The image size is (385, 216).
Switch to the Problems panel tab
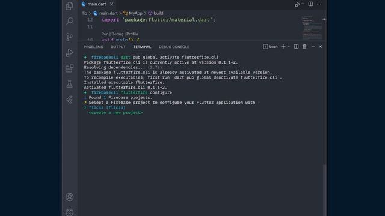click(93, 47)
